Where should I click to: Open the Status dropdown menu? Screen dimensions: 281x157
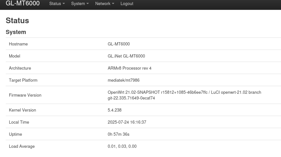click(x=57, y=3)
